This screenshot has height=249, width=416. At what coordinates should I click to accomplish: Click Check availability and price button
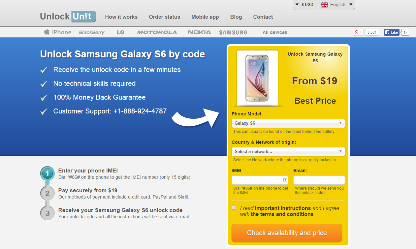[287, 233]
